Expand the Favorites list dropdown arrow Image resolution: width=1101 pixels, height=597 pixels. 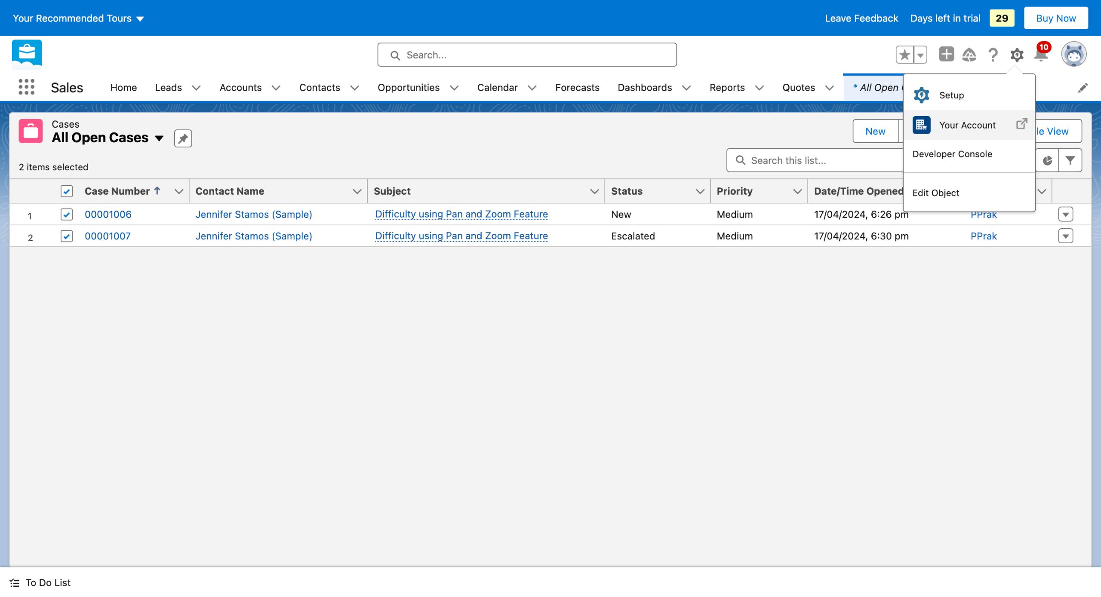coord(920,55)
